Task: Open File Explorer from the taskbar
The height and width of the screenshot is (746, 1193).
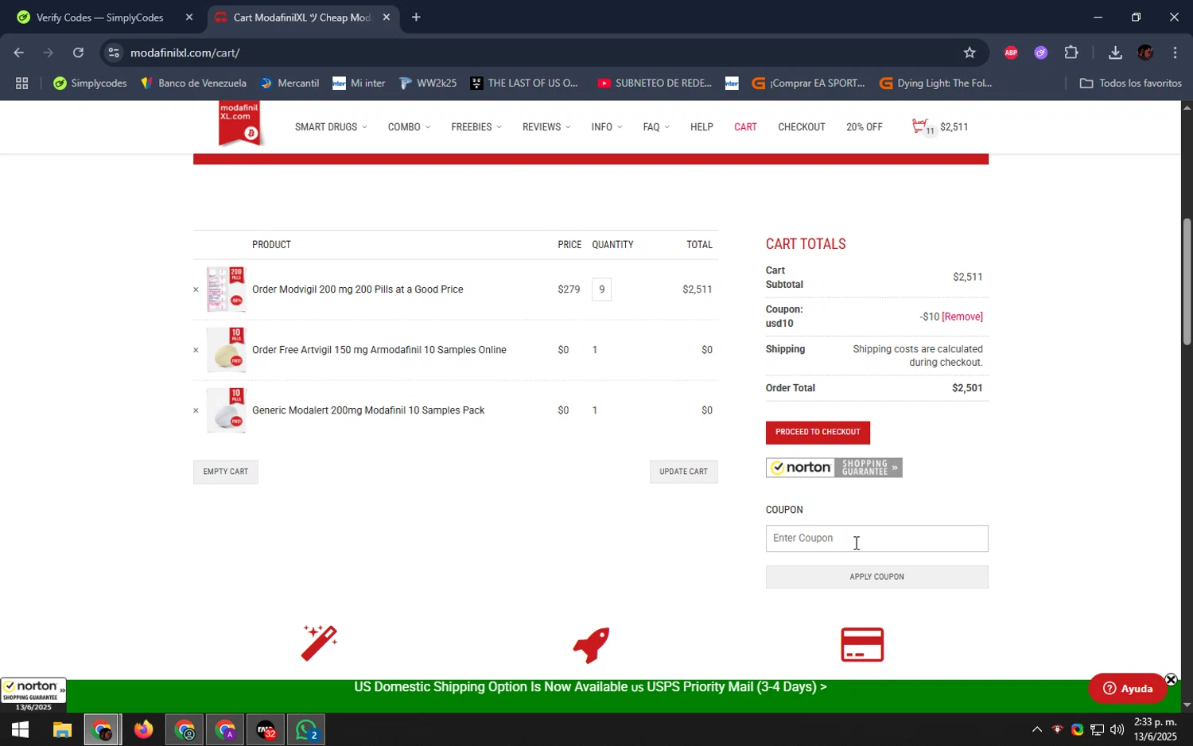Action: 62,730
